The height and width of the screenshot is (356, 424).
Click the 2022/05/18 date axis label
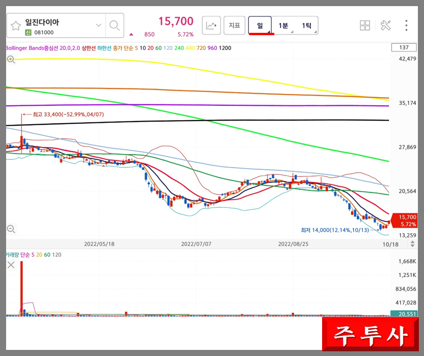[x=99, y=244]
